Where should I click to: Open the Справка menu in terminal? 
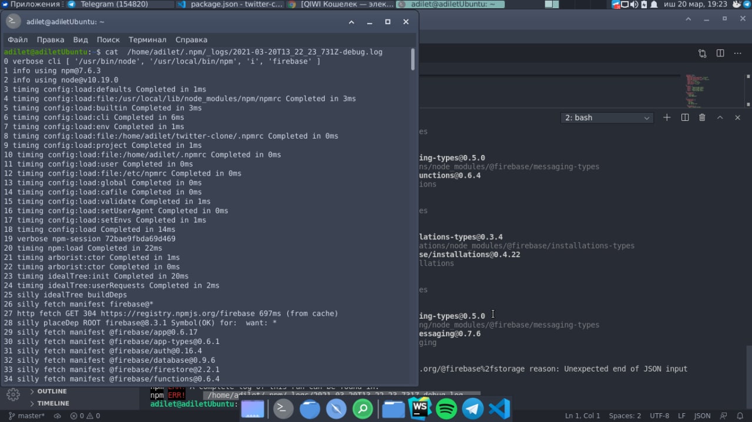[x=192, y=40]
